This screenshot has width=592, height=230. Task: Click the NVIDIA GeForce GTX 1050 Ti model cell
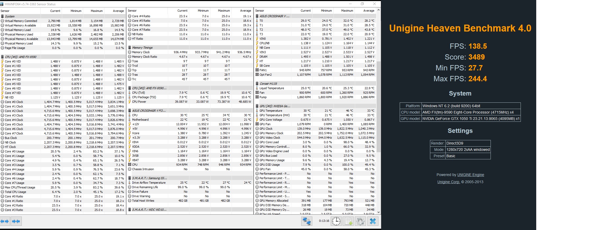pos(471,119)
